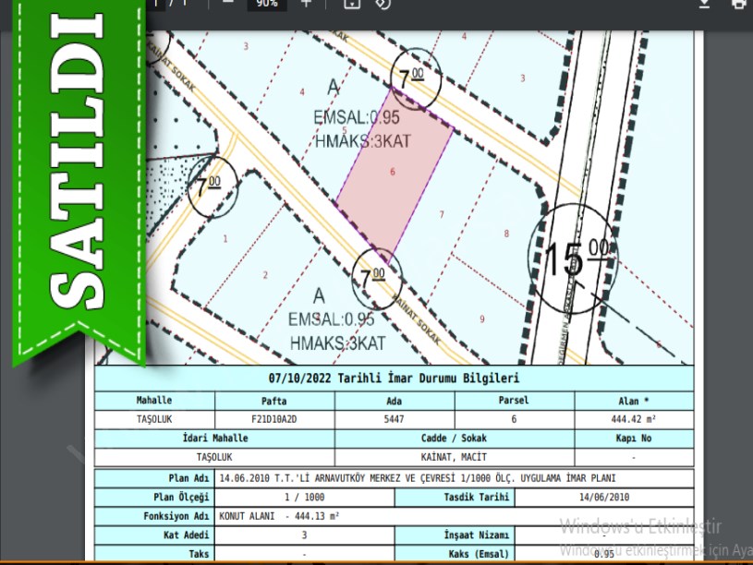Click parcel number 9 on the map

click(x=482, y=319)
